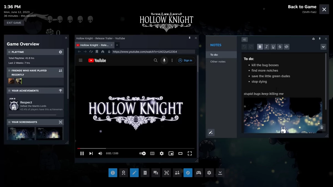Enter fullscreen video playback

click(x=190, y=153)
